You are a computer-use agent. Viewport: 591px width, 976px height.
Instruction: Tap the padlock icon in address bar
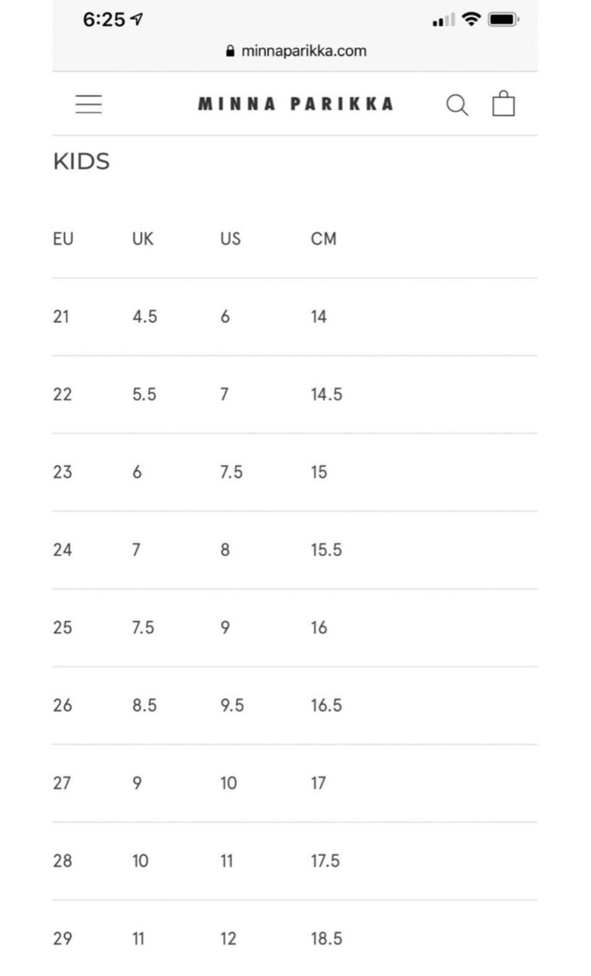coord(230,51)
